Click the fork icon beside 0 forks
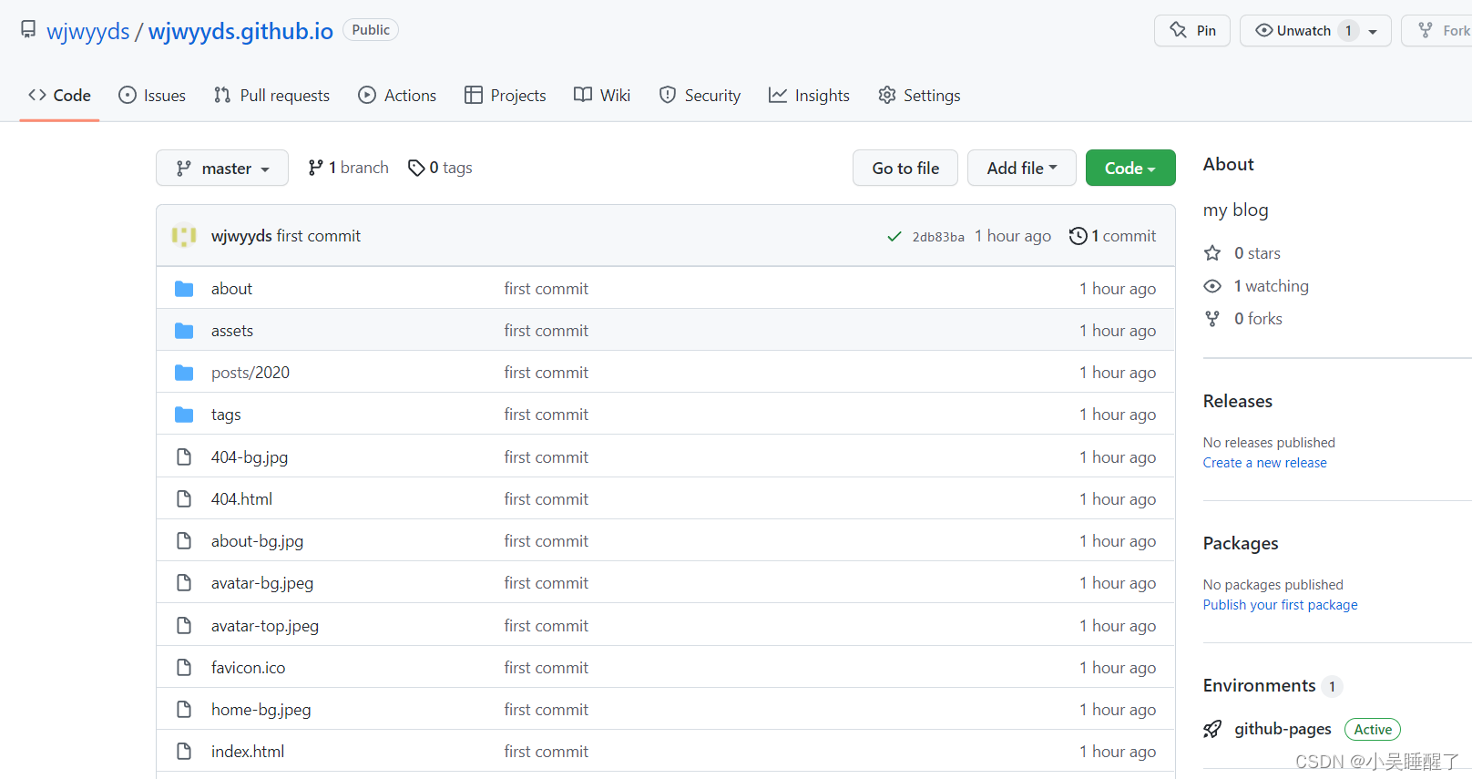Viewport: 1472px width, 779px height. [x=1212, y=319]
